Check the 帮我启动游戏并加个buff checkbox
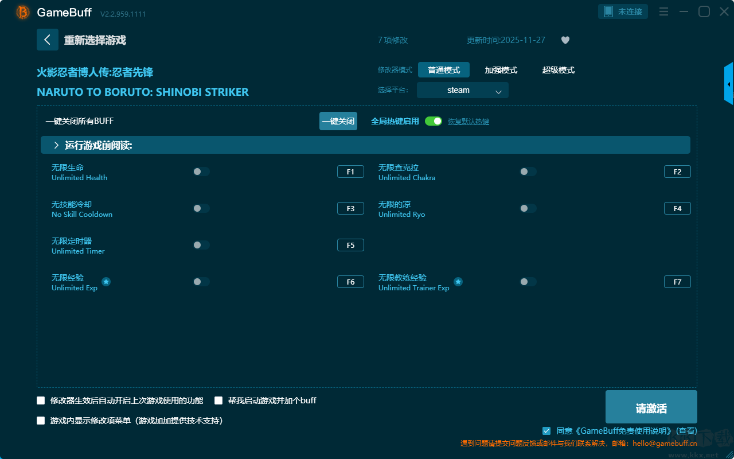The image size is (734, 459). tap(218, 400)
